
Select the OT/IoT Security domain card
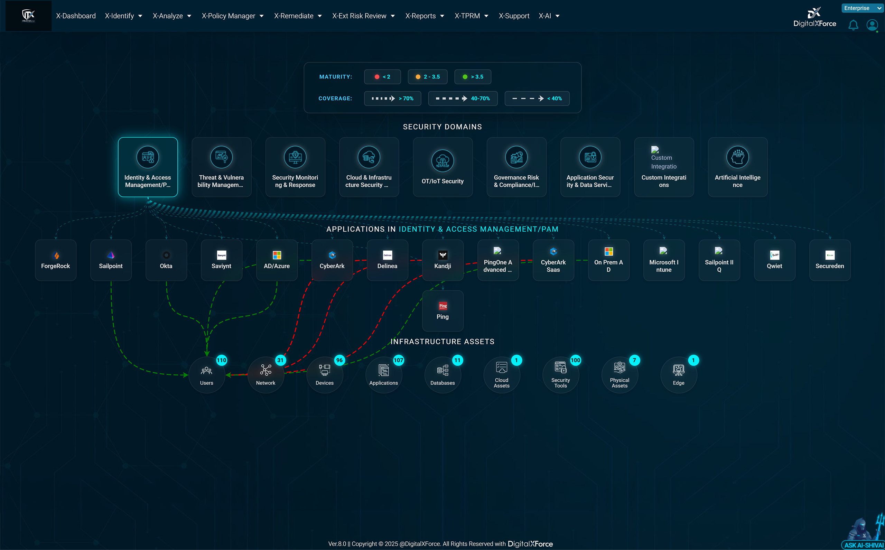(442, 167)
